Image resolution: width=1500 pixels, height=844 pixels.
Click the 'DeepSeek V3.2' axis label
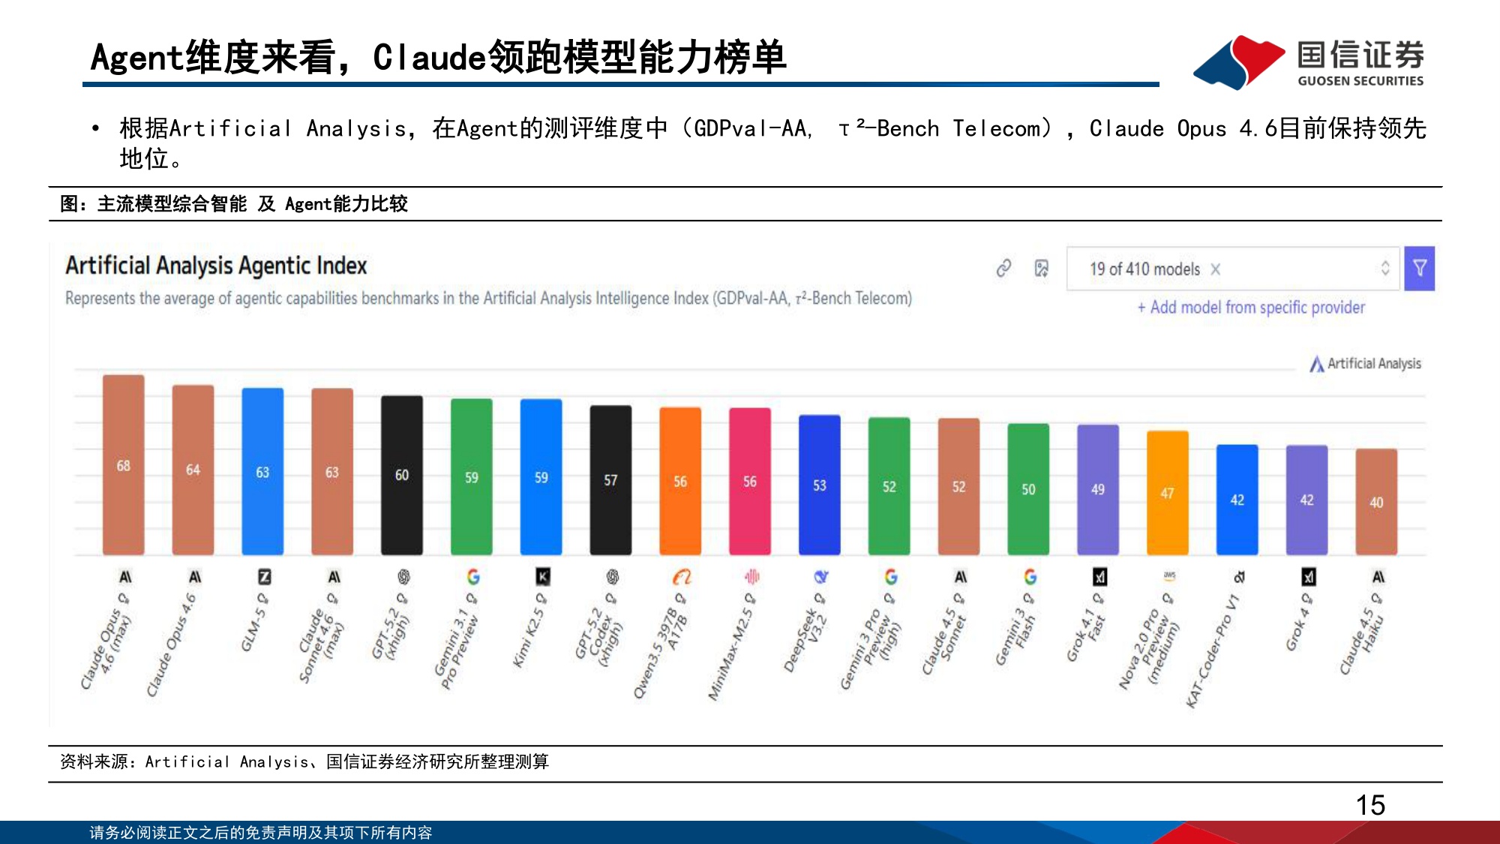805,632
